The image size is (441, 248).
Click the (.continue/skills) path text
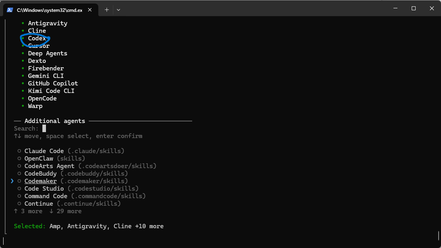(x=89, y=204)
